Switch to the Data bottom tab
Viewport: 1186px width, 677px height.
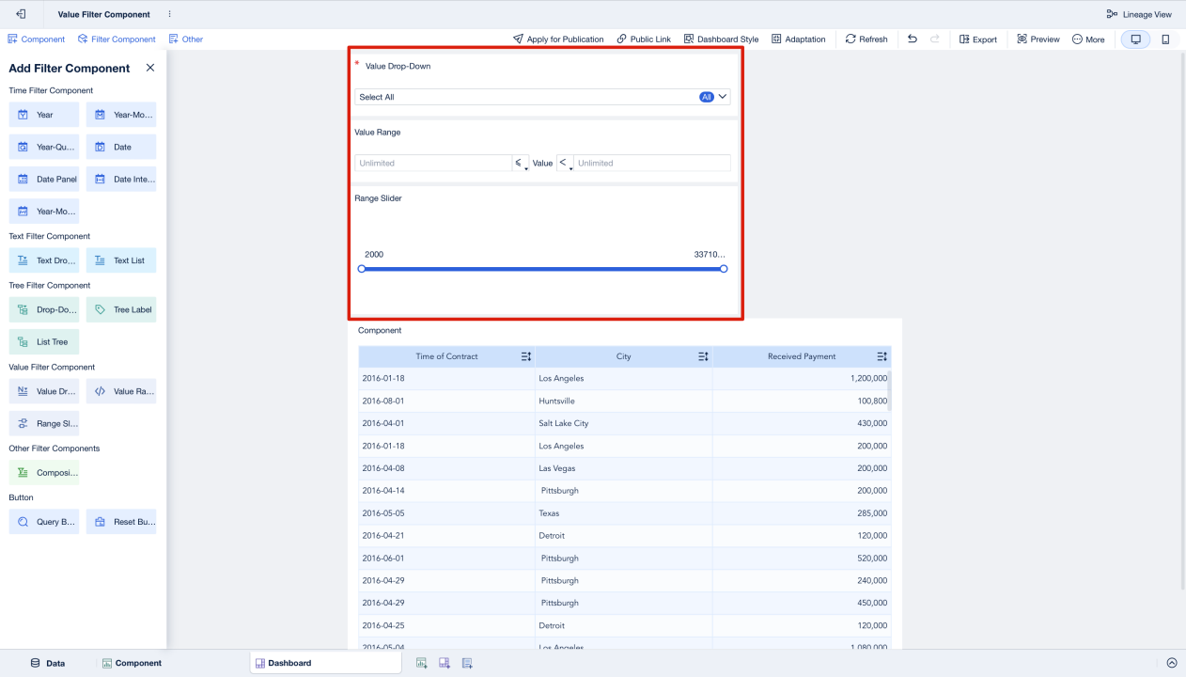point(48,663)
